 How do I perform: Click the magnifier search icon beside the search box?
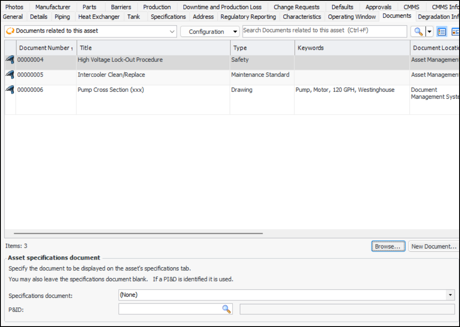pyautogui.click(x=418, y=32)
